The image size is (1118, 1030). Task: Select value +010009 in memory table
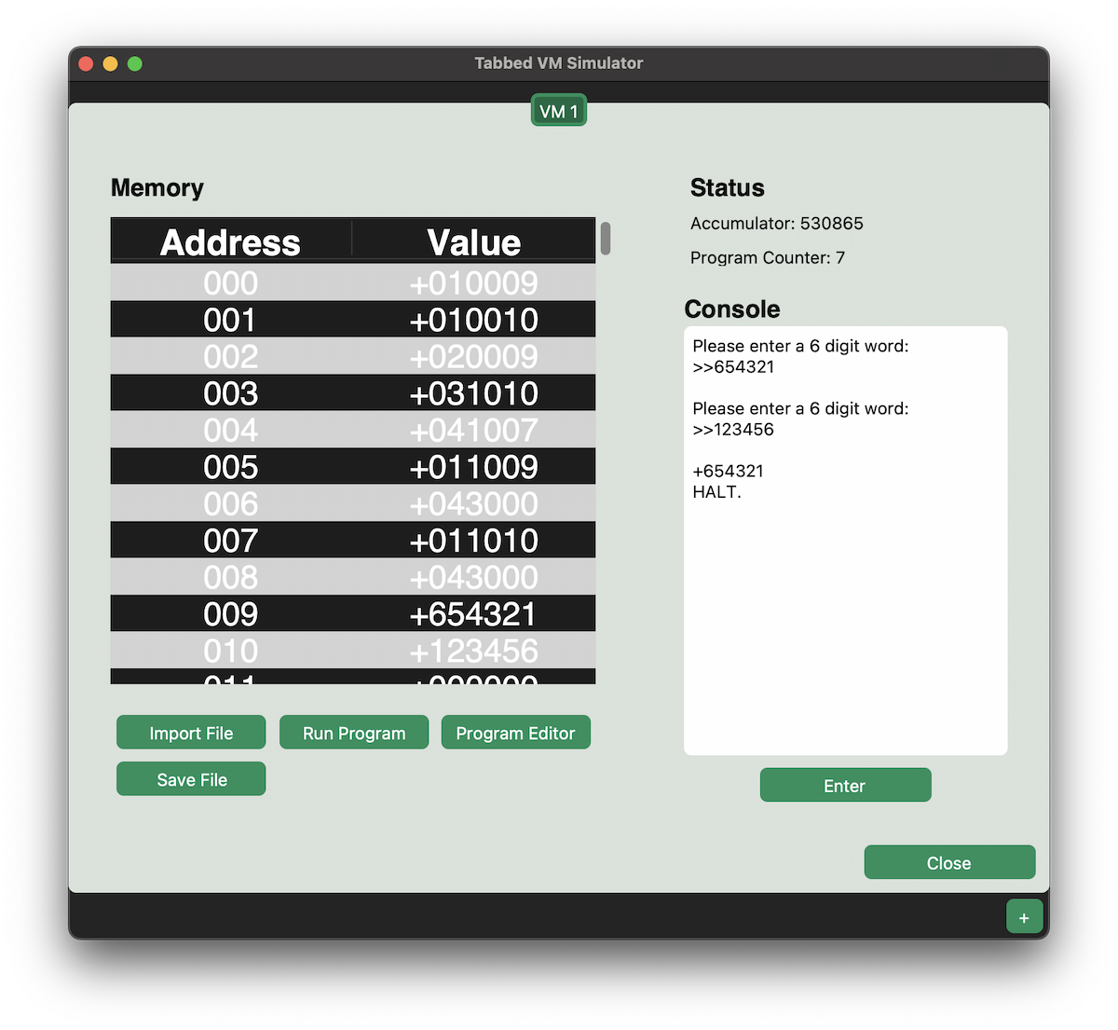474,282
